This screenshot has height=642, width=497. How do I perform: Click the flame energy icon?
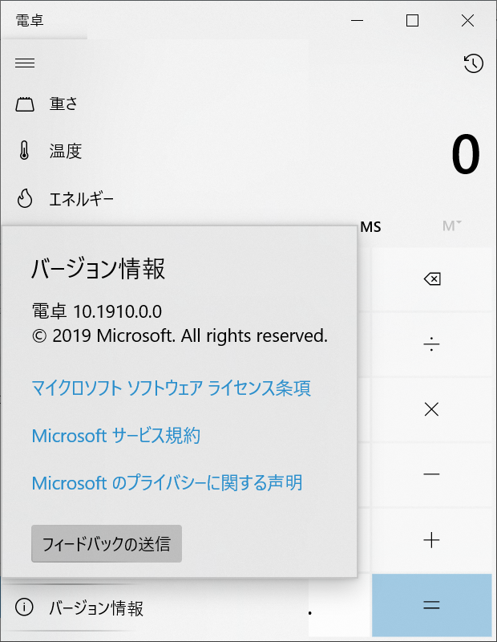click(25, 198)
